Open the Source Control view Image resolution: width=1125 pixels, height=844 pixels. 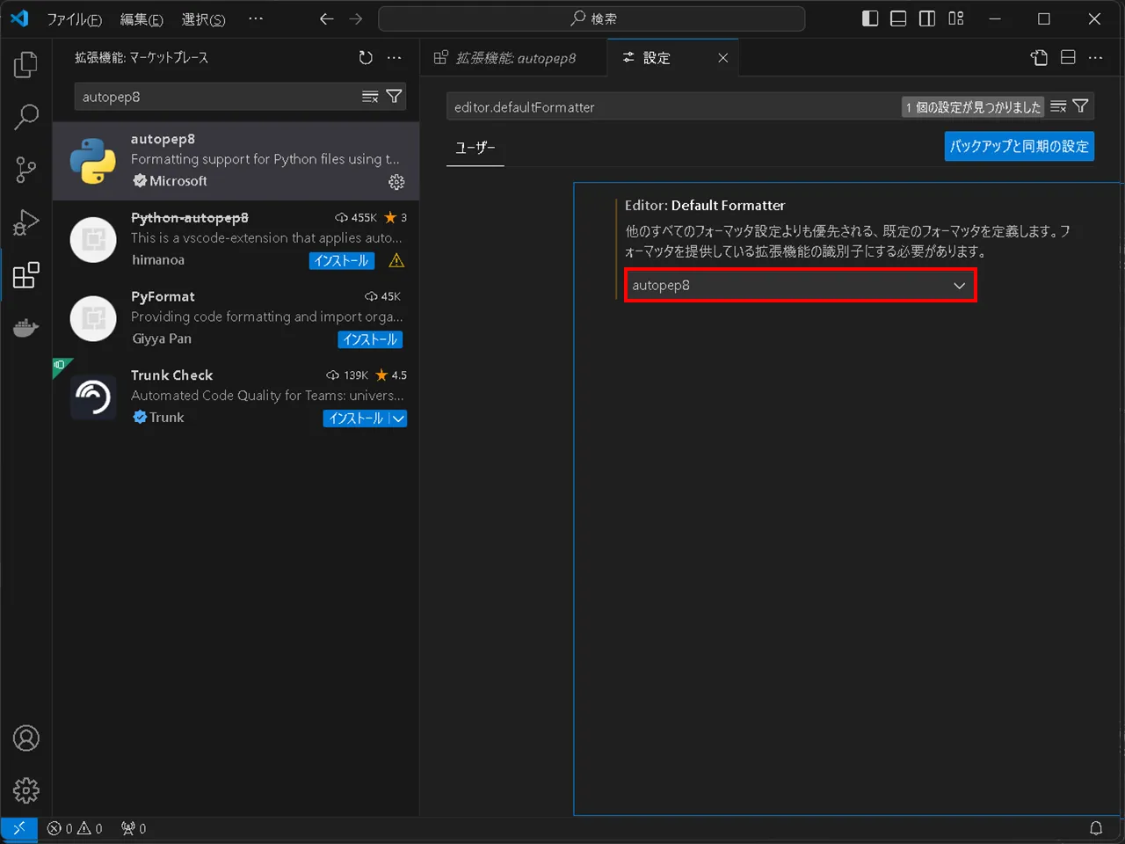click(26, 170)
